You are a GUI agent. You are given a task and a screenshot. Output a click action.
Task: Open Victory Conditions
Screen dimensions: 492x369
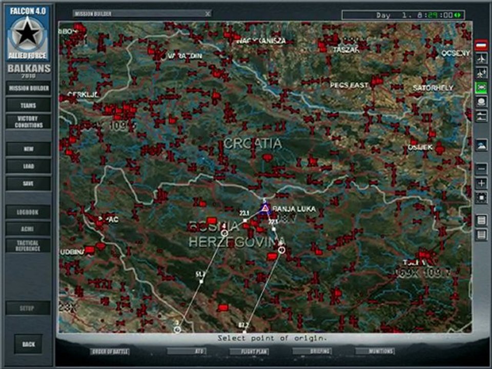coord(28,122)
